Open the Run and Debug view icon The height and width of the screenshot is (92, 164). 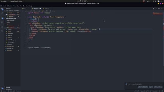point(2,22)
